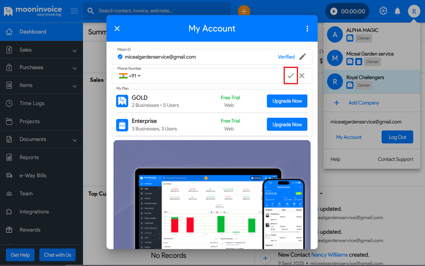Screen dimensions: 425x266
Task: Edit Moon ID using pencil icon
Action: (x=303, y=57)
